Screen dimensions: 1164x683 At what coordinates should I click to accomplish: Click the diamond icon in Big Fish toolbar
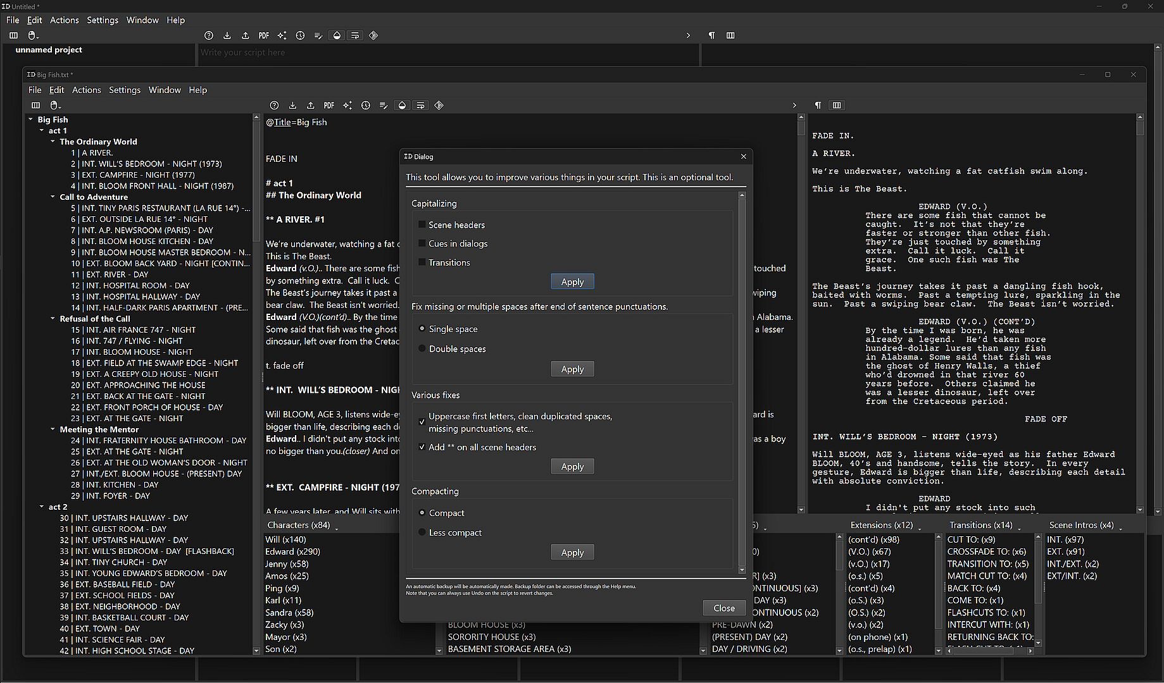coord(439,106)
